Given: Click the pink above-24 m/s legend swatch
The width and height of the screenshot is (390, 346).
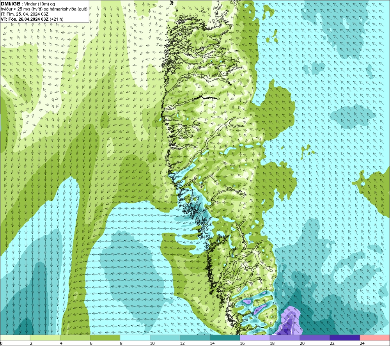Looking at the screenshot, I should pos(375,337).
